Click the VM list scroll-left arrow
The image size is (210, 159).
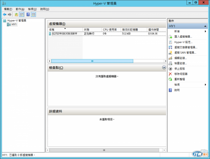point(50,61)
